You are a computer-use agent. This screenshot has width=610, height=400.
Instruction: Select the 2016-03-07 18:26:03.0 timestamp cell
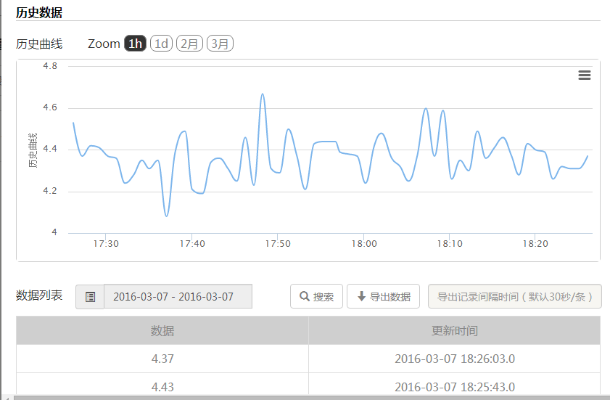click(x=454, y=359)
